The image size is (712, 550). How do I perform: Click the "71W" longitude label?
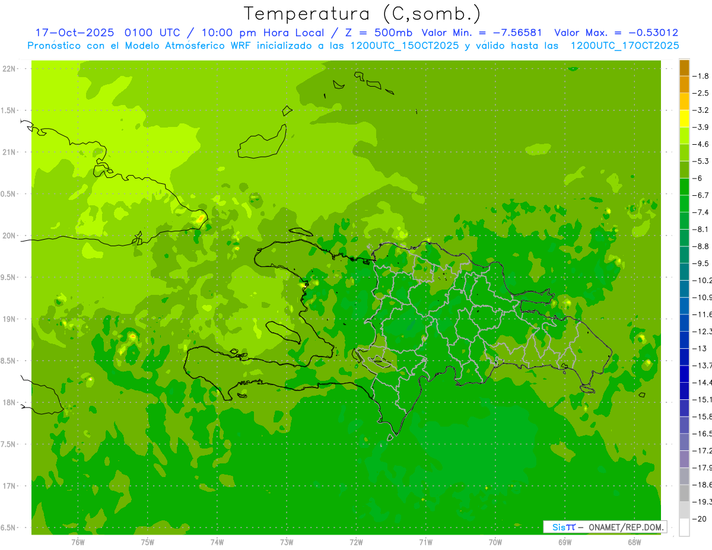(x=425, y=542)
